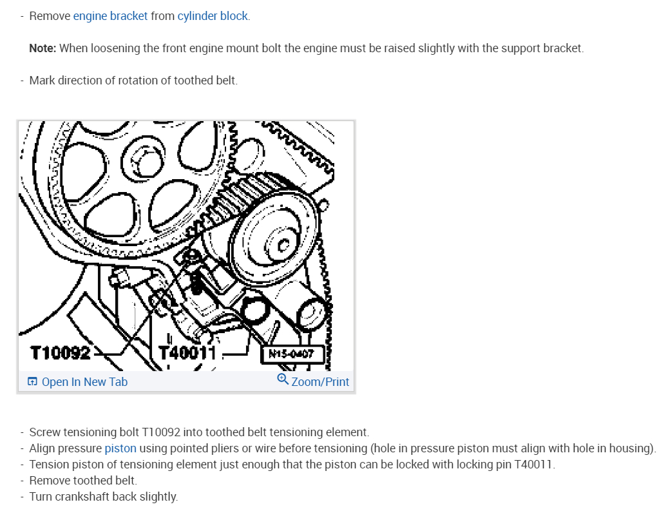Viewport: 666px width, 509px height.
Task: Click the Open In New Tab icon
Action: click(32, 381)
